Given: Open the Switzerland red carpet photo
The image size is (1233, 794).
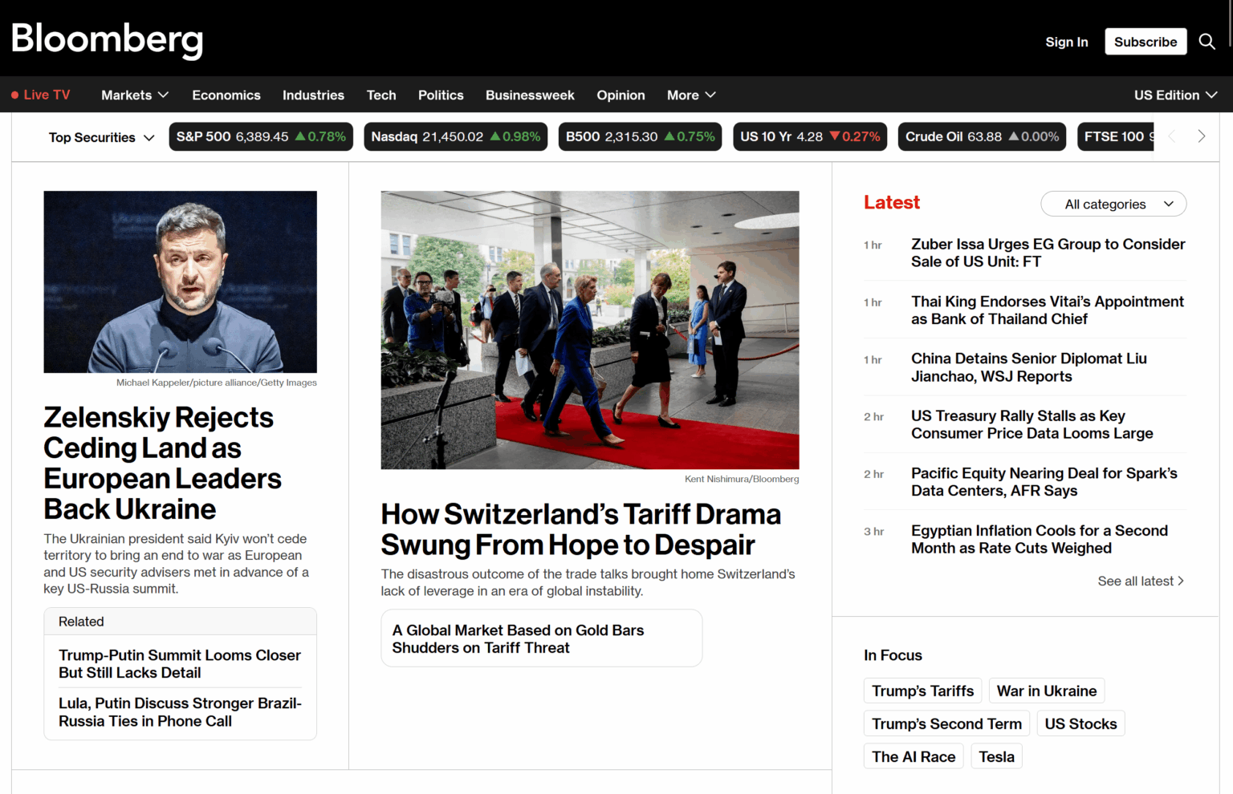Looking at the screenshot, I should point(590,330).
